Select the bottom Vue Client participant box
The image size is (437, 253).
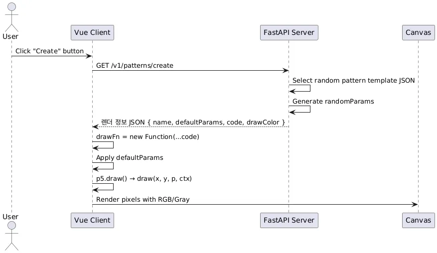92,221
